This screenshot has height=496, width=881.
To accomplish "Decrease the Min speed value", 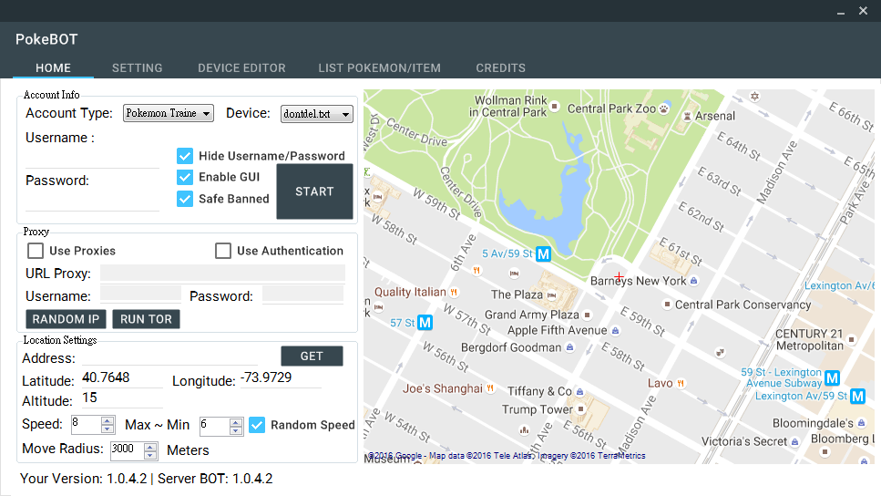I will coord(236,430).
